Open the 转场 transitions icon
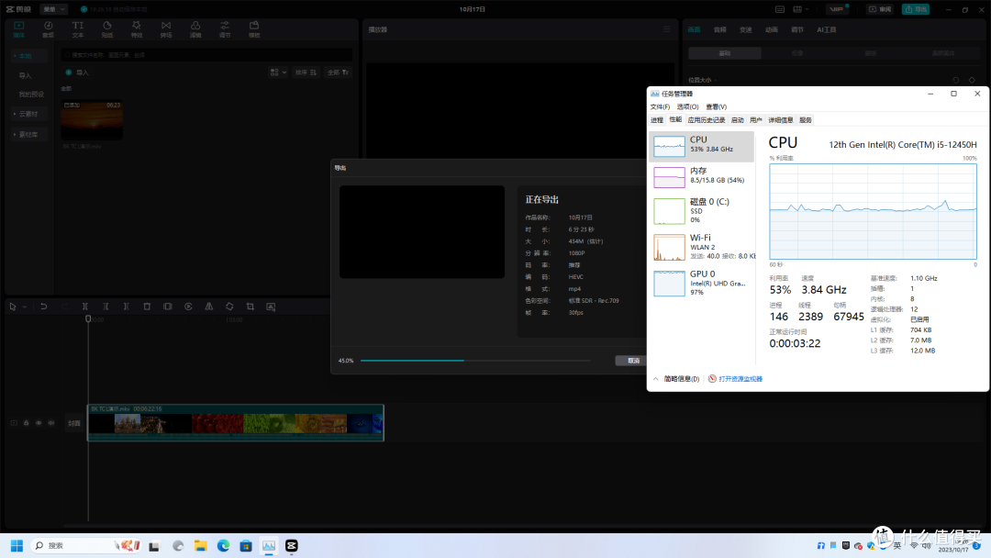Image resolution: width=991 pixels, height=558 pixels. [166, 29]
